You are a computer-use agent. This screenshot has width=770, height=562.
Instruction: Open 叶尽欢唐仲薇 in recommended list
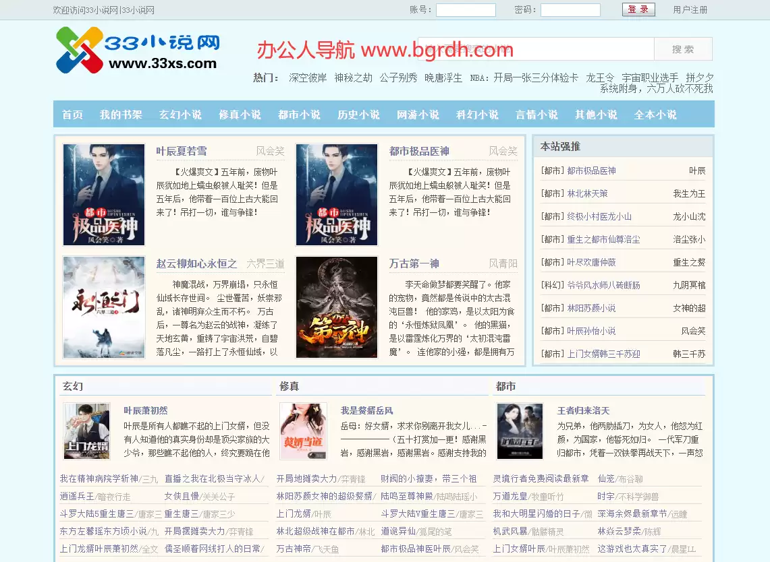pos(591,262)
